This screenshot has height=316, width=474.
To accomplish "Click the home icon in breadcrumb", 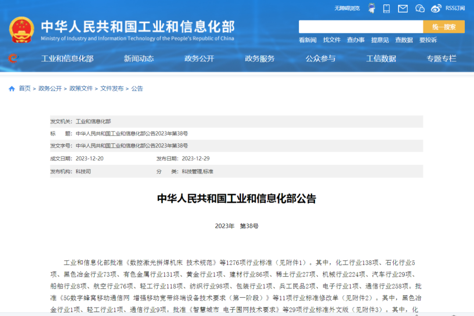I will click(x=12, y=89).
